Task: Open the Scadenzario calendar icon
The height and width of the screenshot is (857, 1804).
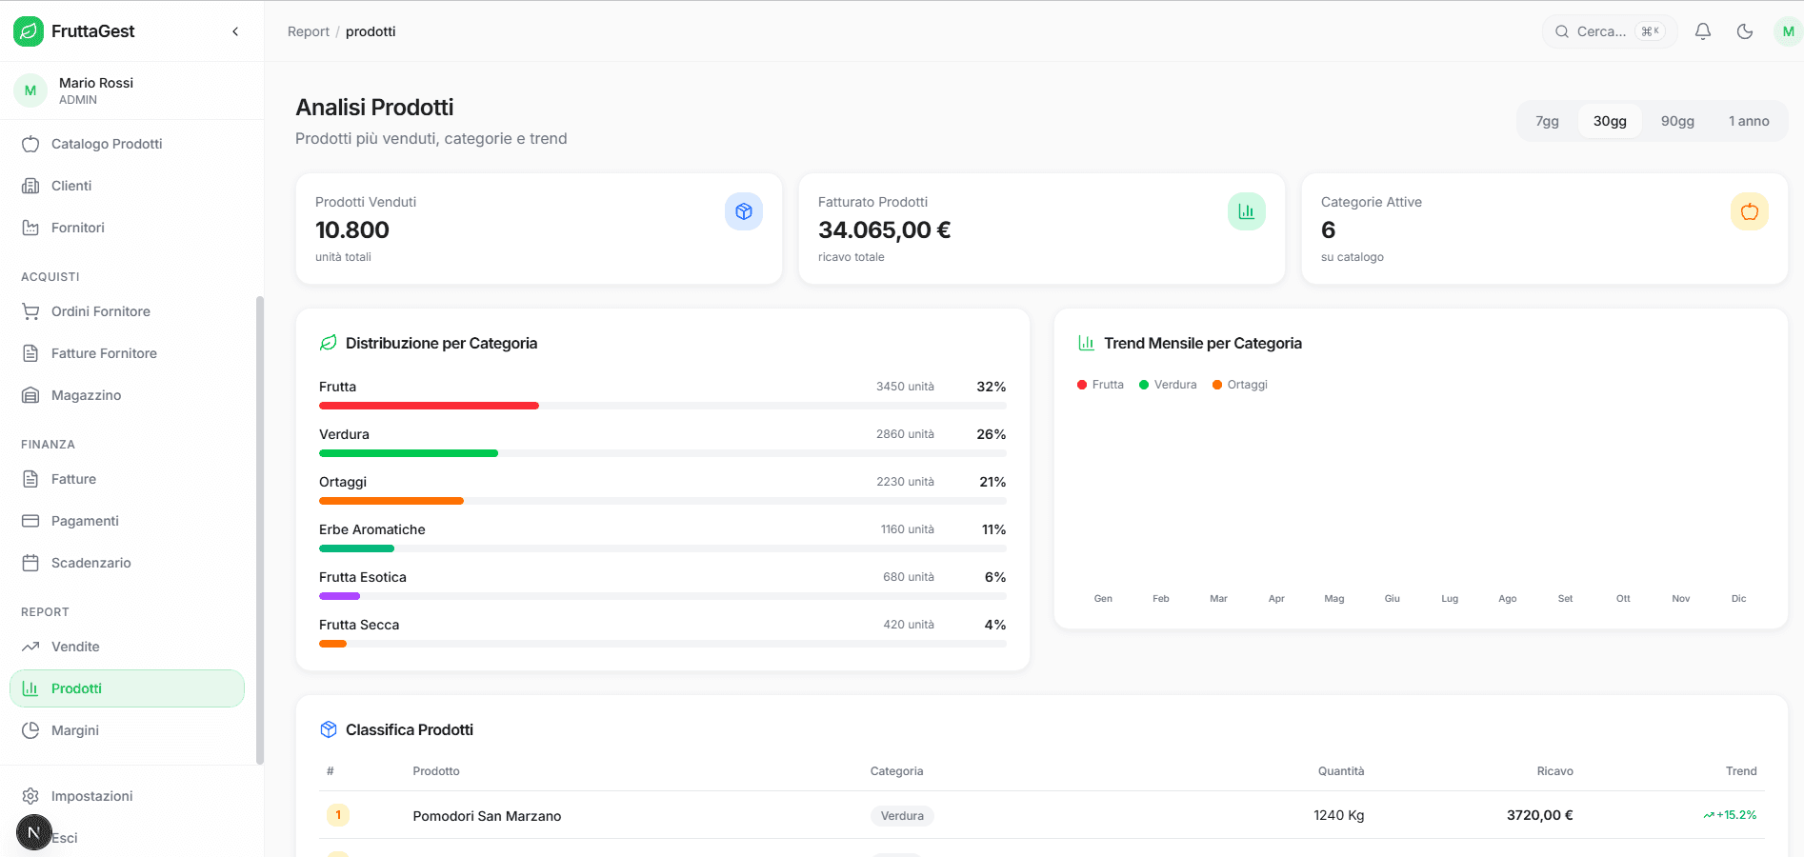Action: coord(30,562)
